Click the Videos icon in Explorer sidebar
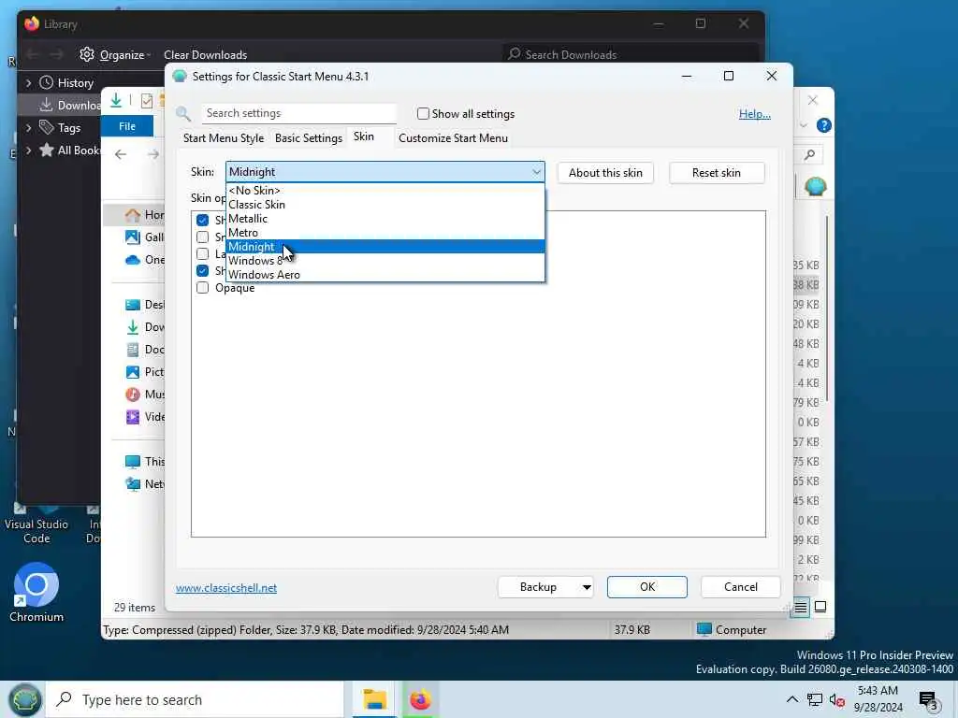 (133, 417)
